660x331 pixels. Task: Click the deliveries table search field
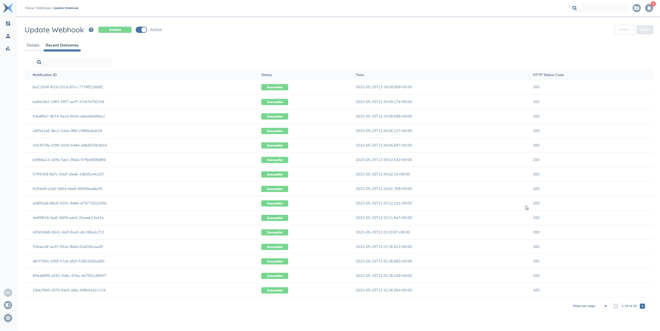tap(75, 62)
